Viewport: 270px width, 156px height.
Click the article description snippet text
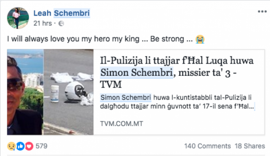(177, 102)
